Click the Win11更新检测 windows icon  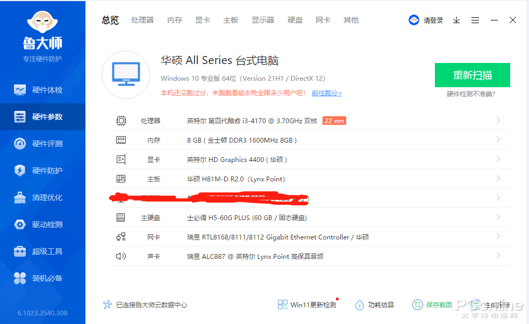282,305
